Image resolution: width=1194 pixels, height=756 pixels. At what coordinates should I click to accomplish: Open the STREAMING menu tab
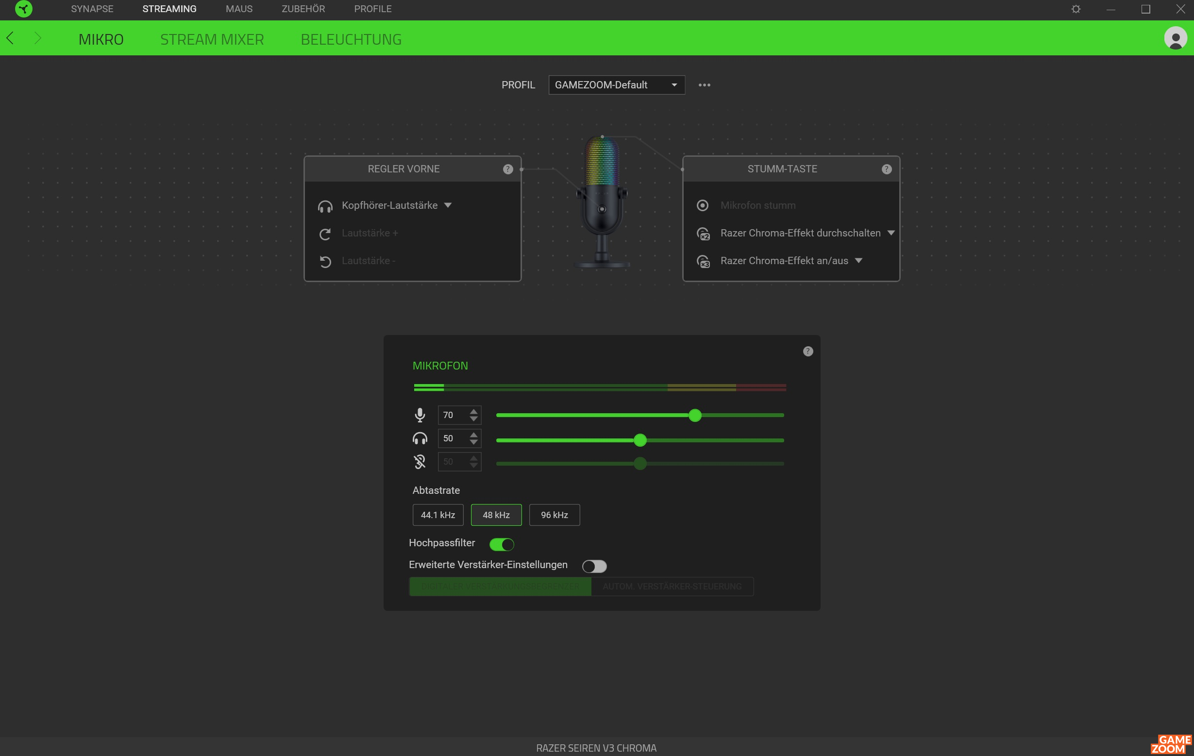(x=169, y=9)
